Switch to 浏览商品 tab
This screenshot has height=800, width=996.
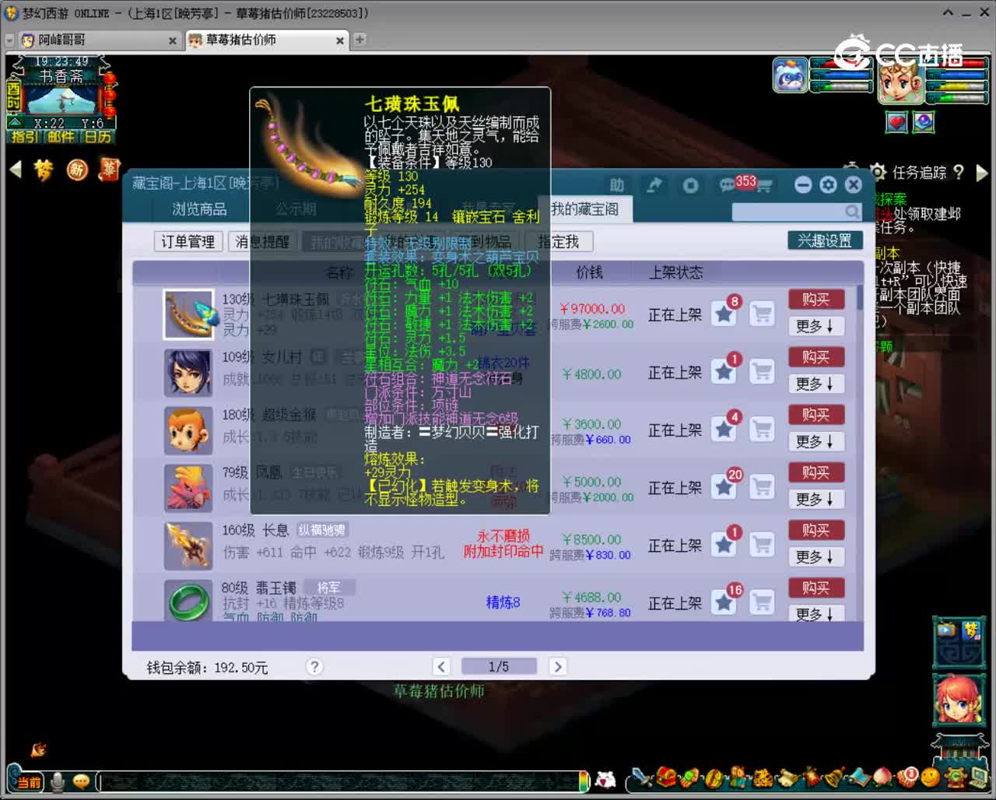click(199, 209)
